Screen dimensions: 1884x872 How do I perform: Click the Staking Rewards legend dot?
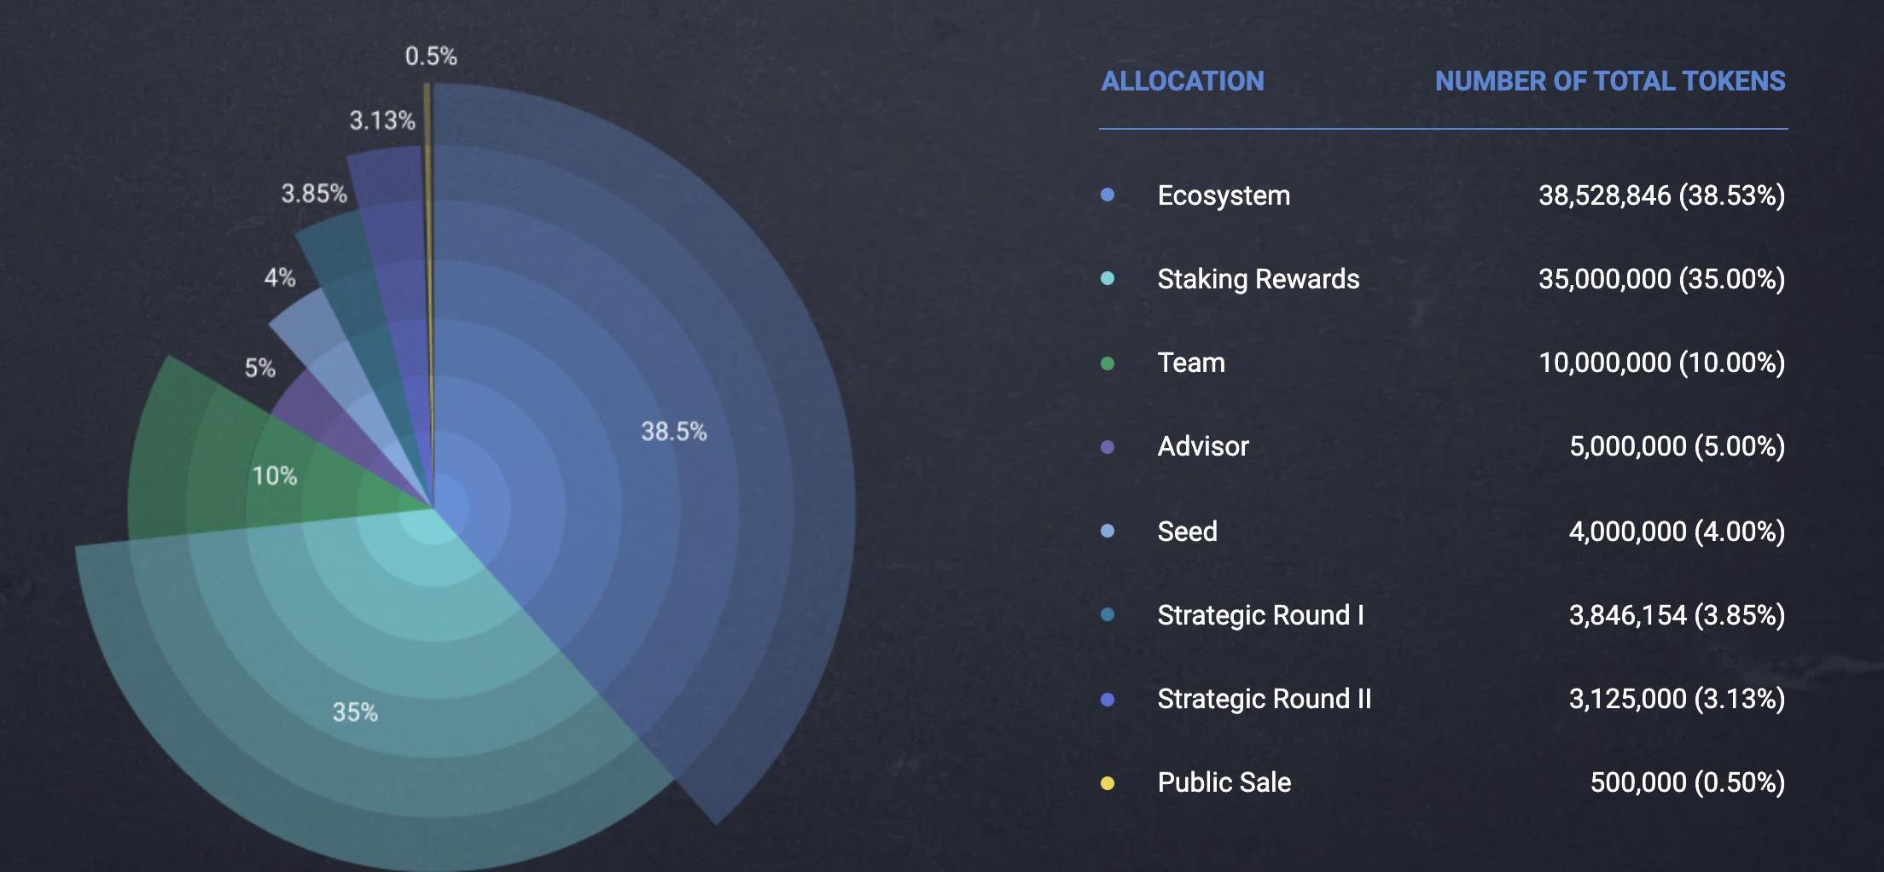[x=1108, y=279]
